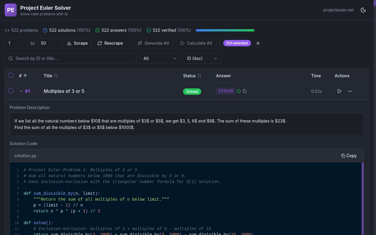Viewport: 376px width, 235px height.
Task: Click the Solved status badge
Action: (x=192, y=91)
